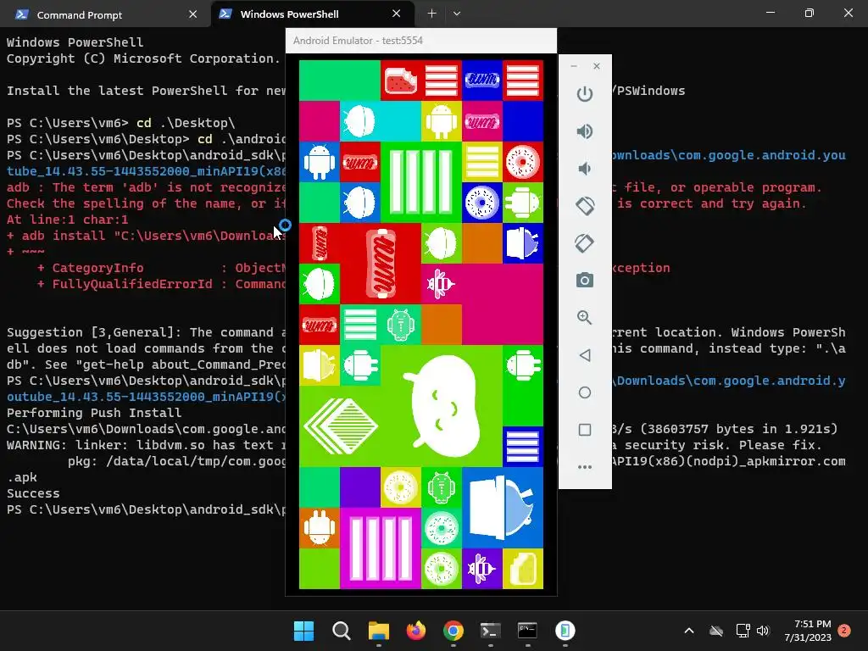868x651 pixels.
Task: Lower emulator volume with volume down icon
Action: (x=585, y=169)
